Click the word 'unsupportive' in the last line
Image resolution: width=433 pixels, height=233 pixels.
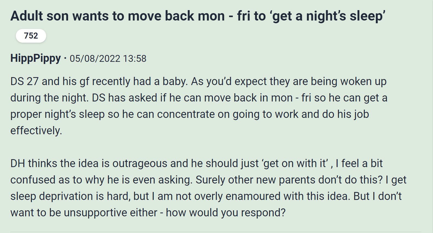pos(95,212)
